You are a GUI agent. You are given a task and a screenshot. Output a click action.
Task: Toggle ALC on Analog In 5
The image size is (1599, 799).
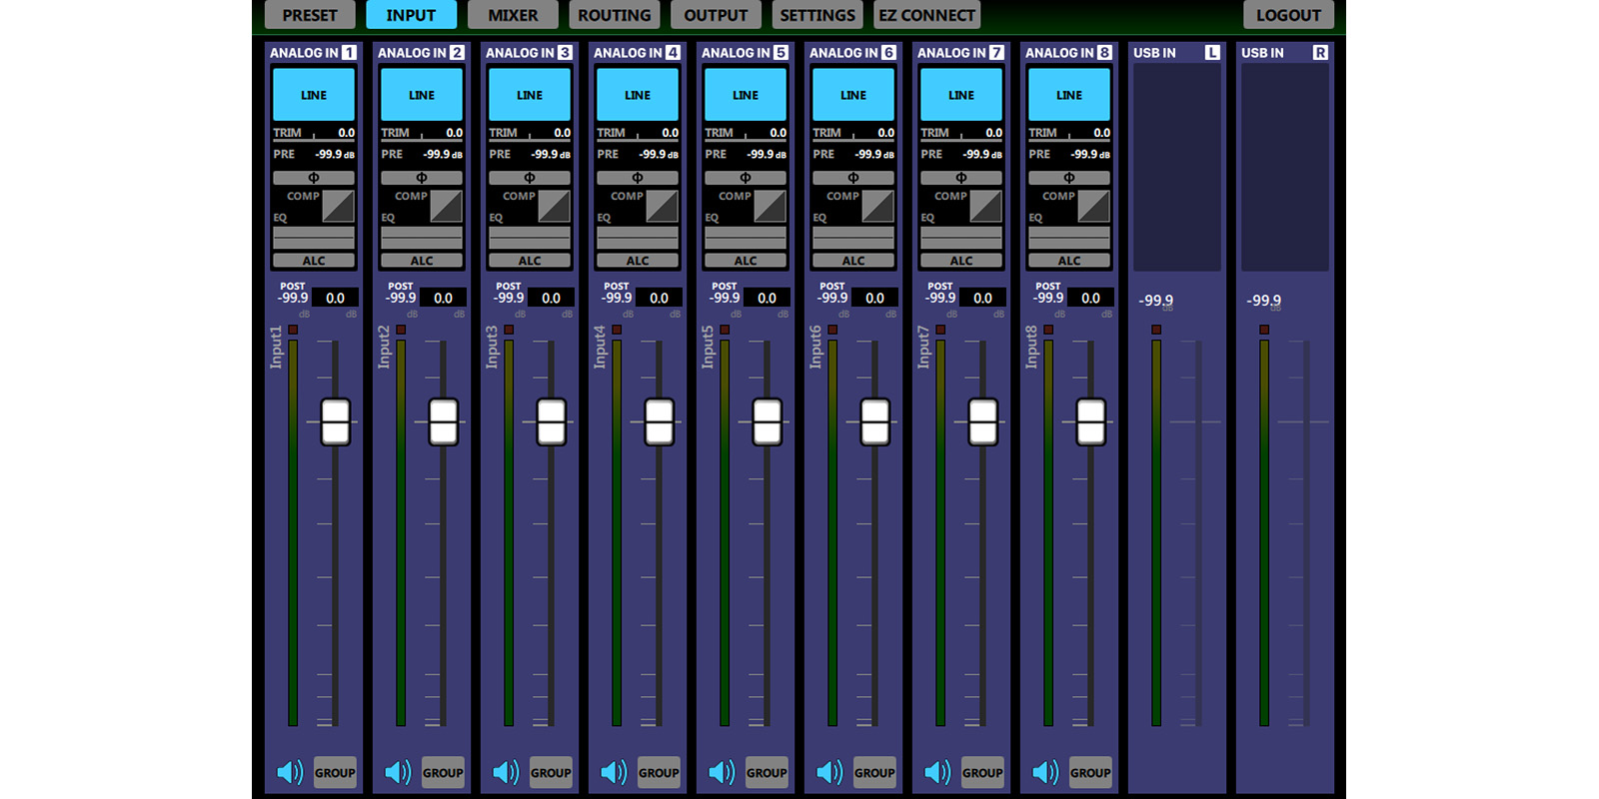(746, 261)
